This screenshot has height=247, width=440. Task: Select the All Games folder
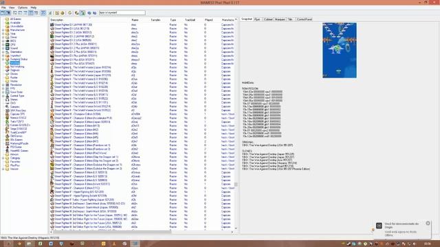point(15,19)
